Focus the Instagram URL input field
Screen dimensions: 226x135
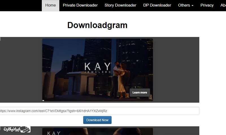pyautogui.click(x=99, y=111)
